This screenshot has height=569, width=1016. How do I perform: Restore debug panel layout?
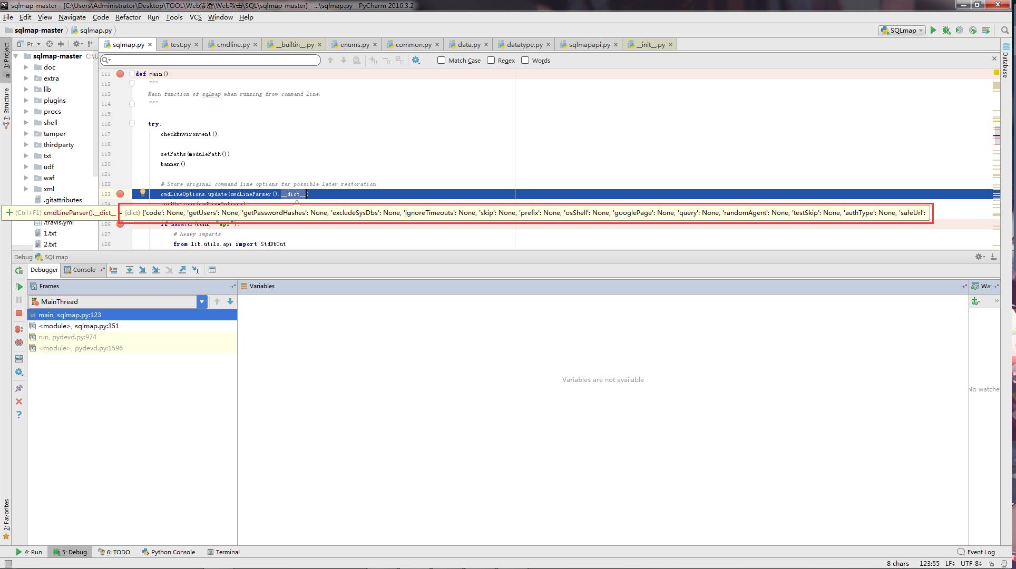pos(19,359)
